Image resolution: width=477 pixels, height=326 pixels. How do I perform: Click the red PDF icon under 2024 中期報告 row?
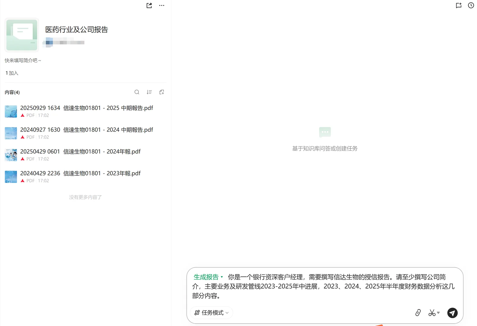tap(22, 137)
